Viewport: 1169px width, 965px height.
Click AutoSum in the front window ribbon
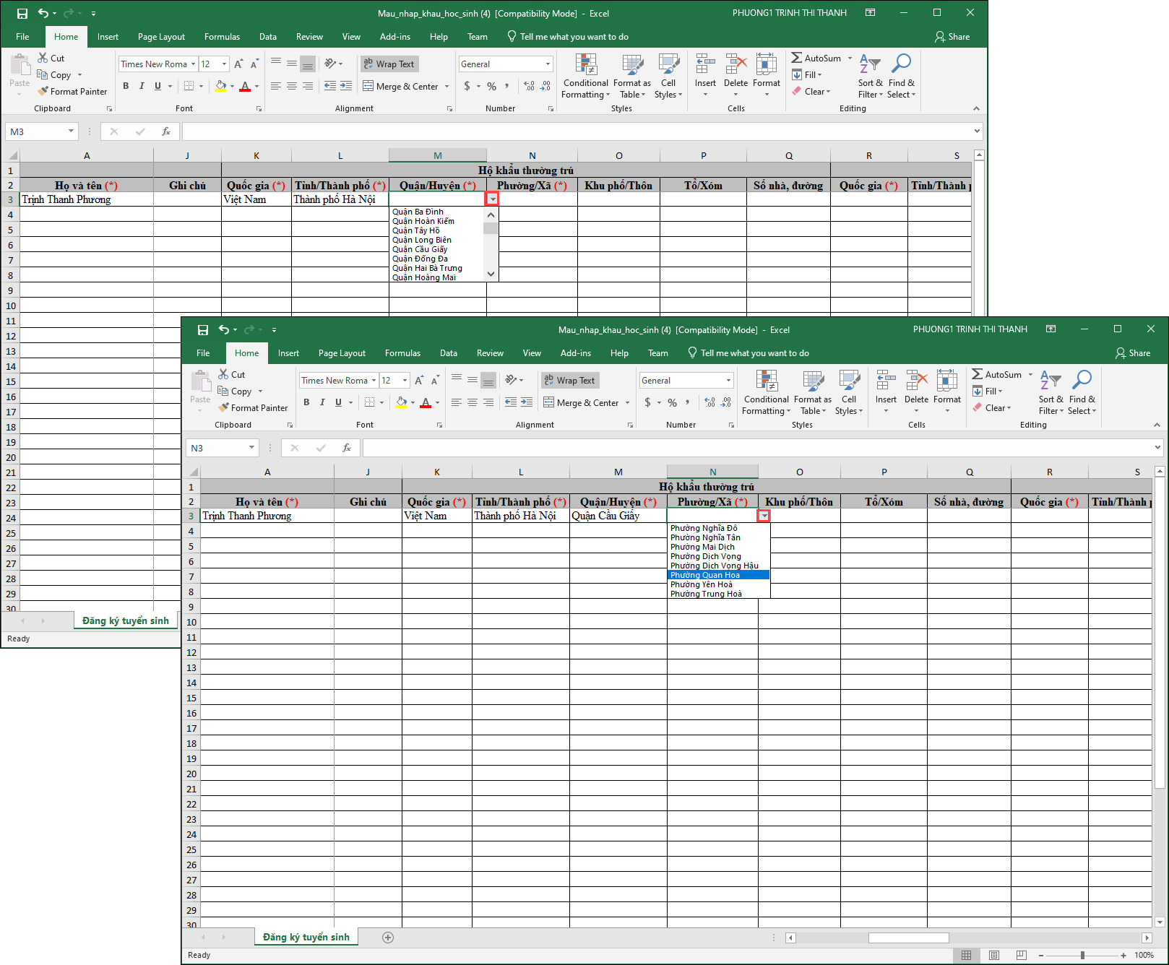(x=997, y=375)
